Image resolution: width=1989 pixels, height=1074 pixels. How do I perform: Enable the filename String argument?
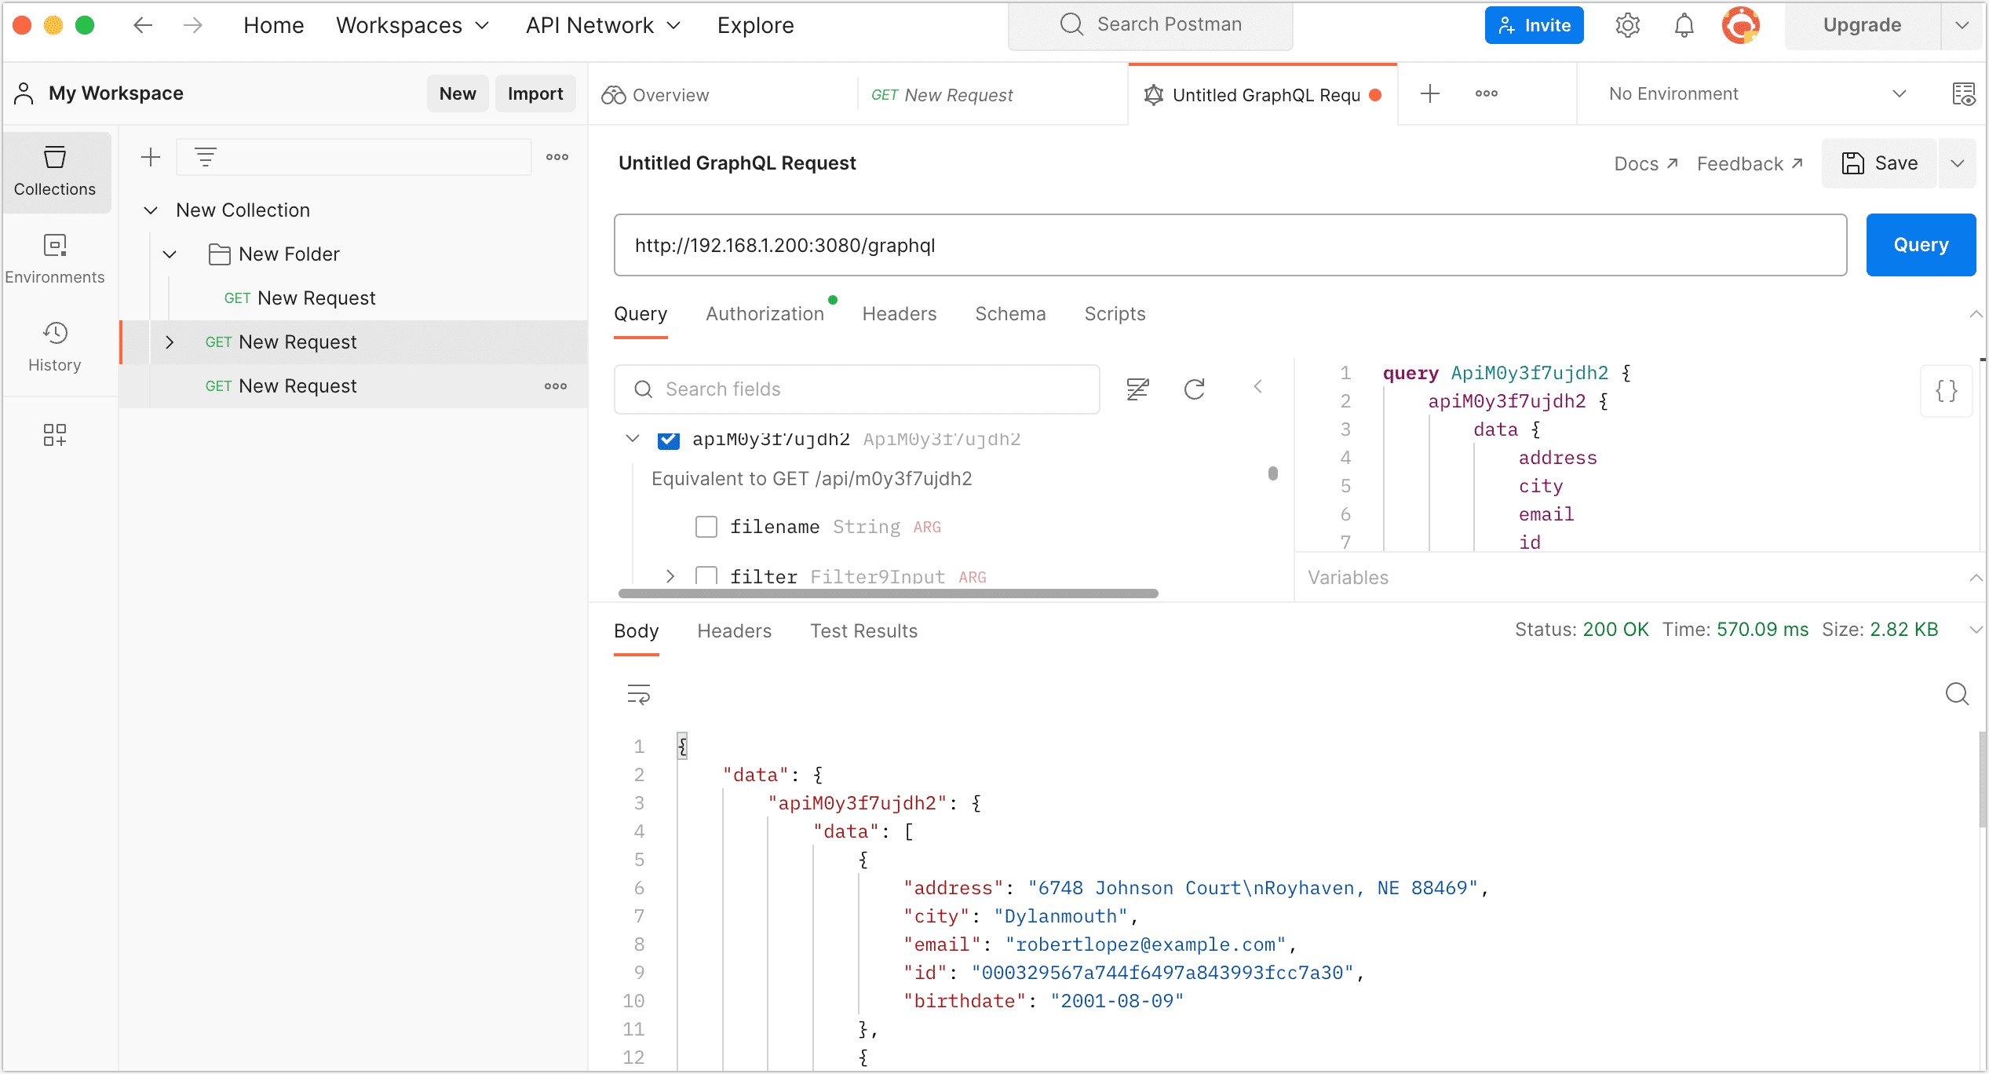(706, 526)
